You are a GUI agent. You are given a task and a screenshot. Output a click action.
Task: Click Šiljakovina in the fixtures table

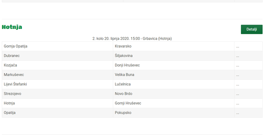click(x=124, y=56)
